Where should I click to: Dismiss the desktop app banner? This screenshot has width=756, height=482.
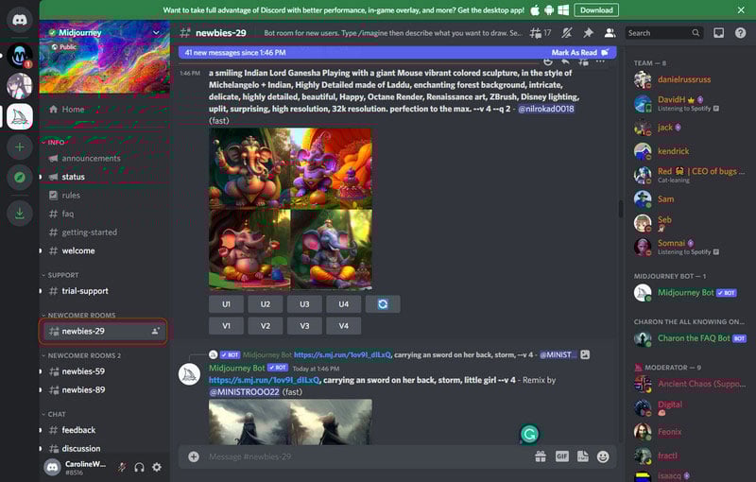(x=741, y=10)
